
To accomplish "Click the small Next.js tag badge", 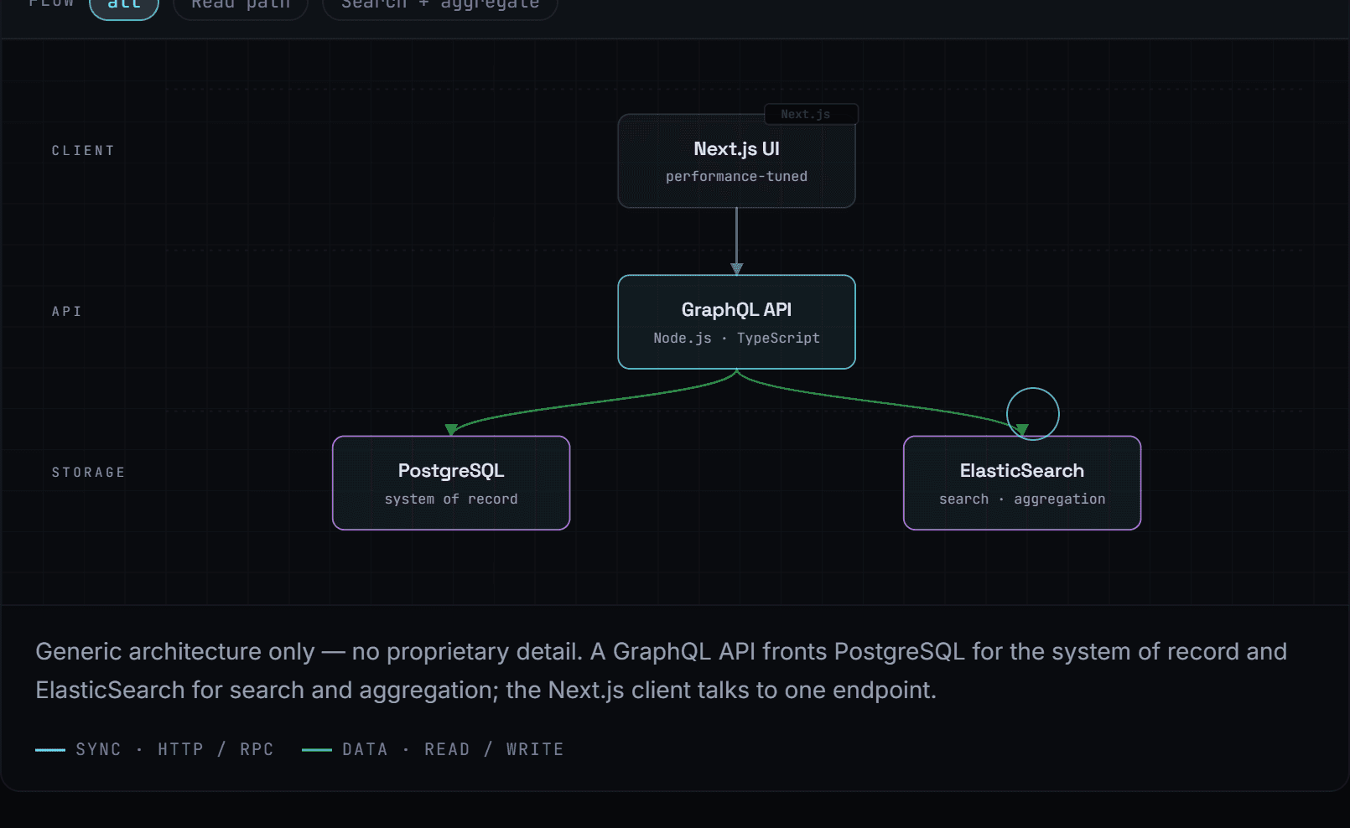I will pyautogui.click(x=811, y=114).
